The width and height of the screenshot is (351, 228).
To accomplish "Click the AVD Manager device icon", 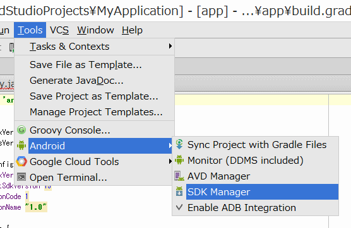I will coord(179,176).
